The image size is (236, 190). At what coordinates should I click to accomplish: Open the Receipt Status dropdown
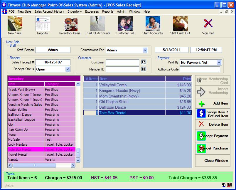pyautogui.click(x=68, y=69)
